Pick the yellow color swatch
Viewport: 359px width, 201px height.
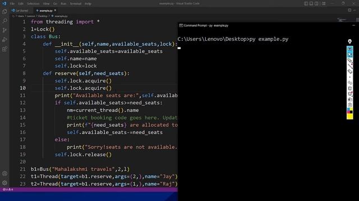[x=349, y=116]
